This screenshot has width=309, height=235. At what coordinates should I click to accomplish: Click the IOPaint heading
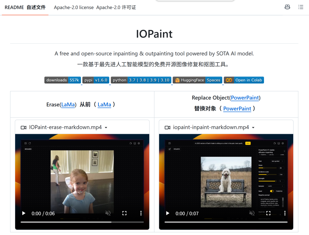(x=154, y=34)
